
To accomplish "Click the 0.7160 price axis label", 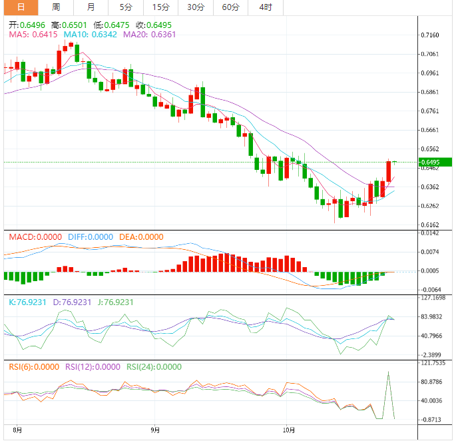I will pyautogui.click(x=430, y=35).
